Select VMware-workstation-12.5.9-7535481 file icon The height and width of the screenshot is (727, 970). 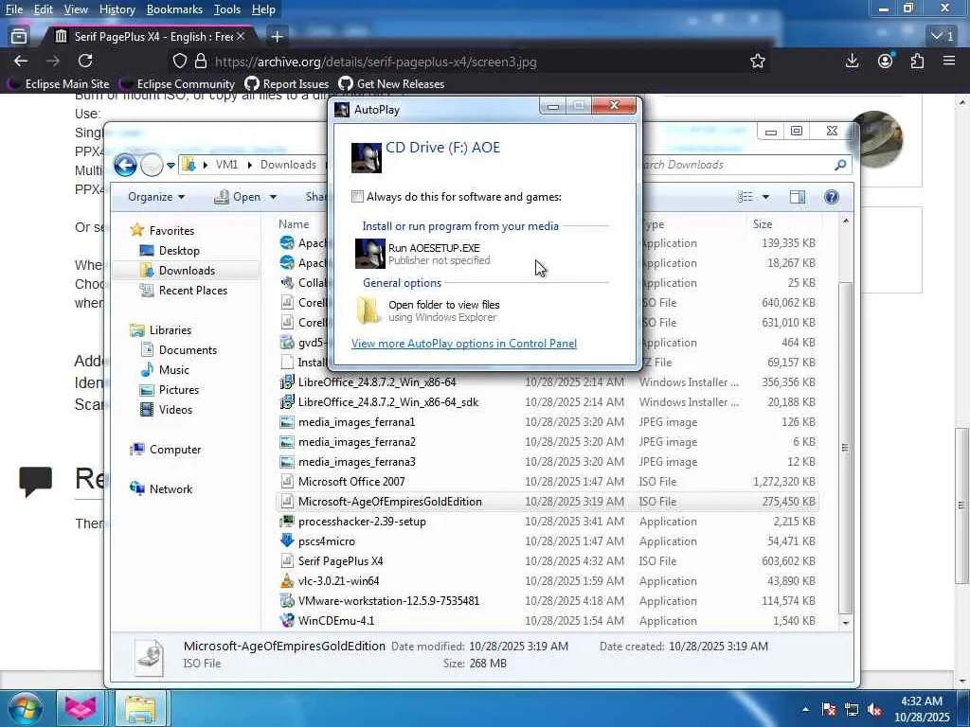tap(286, 601)
